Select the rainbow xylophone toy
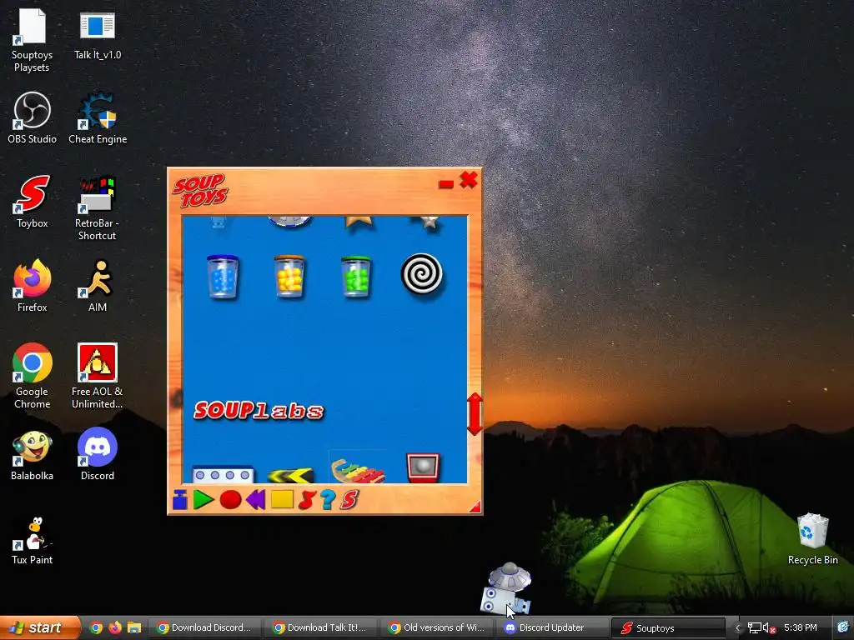 coord(357,471)
